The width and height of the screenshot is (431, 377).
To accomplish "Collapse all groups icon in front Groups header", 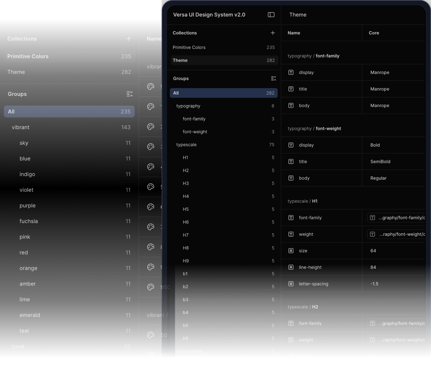I will pos(273,78).
